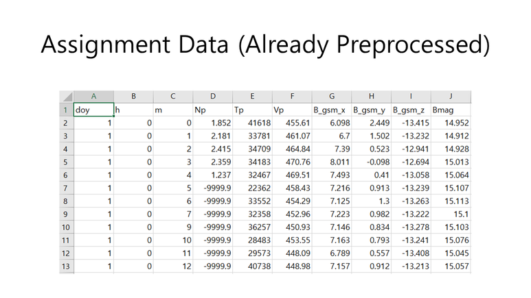Click the 'B_gsm_x' header cell
Screen dimensions: 531x298
(332, 110)
